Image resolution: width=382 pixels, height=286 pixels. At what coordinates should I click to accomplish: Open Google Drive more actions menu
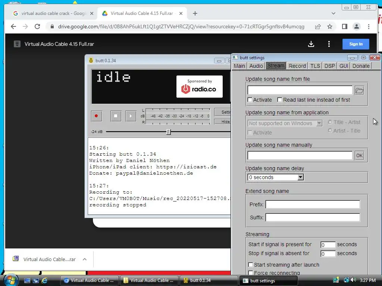(329, 44)
